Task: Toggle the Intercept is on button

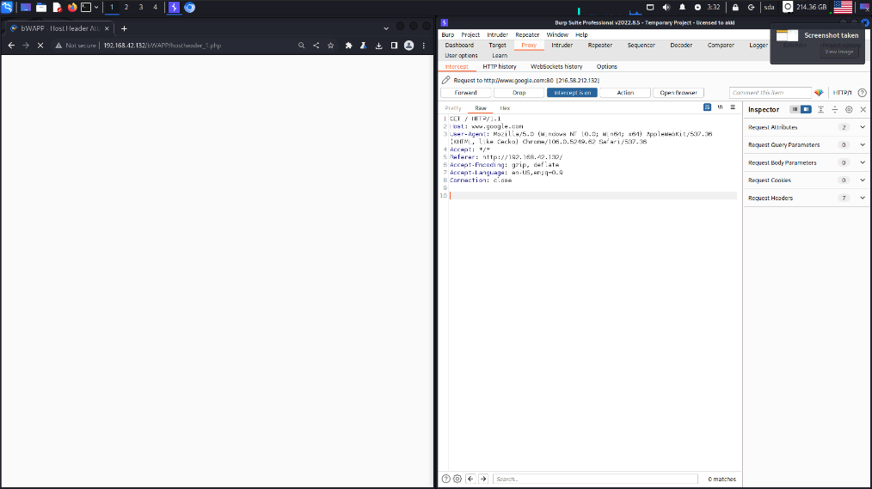Action: (572, 93)
